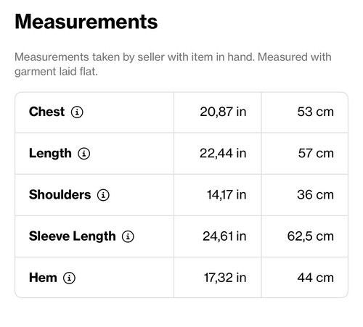Select the Shoulders label
This screenshot has width=363, height=327.
(x=60, y=194)
